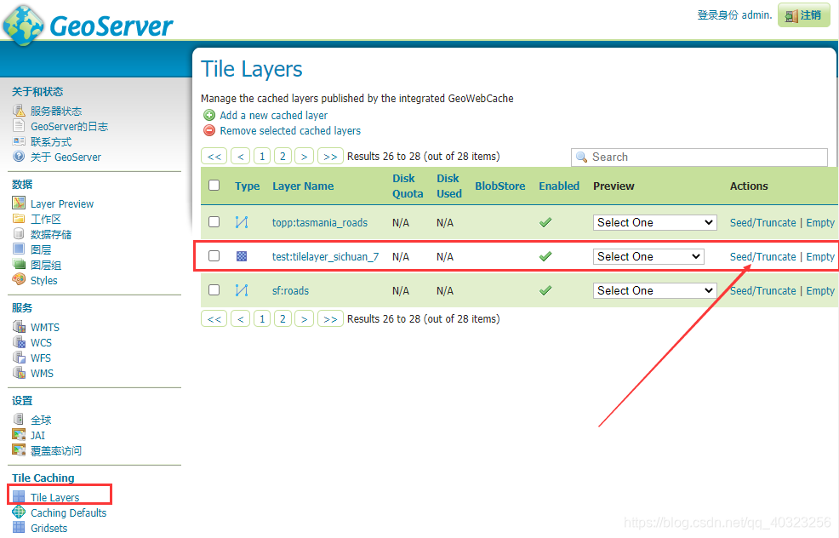Click Seed/Truncate for topp:tasmania_roads
The height and width of the screenshot is (538, 839).
762,222
